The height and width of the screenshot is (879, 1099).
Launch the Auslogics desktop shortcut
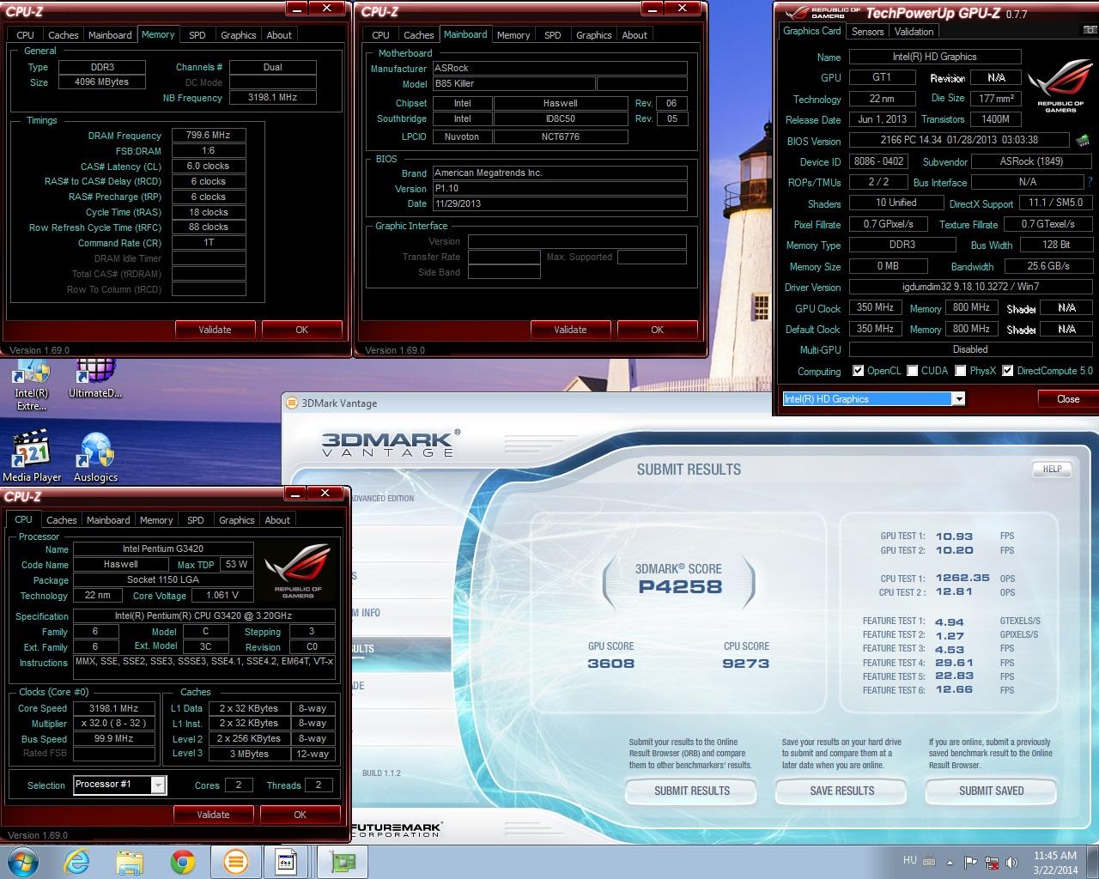click(95, 456)
